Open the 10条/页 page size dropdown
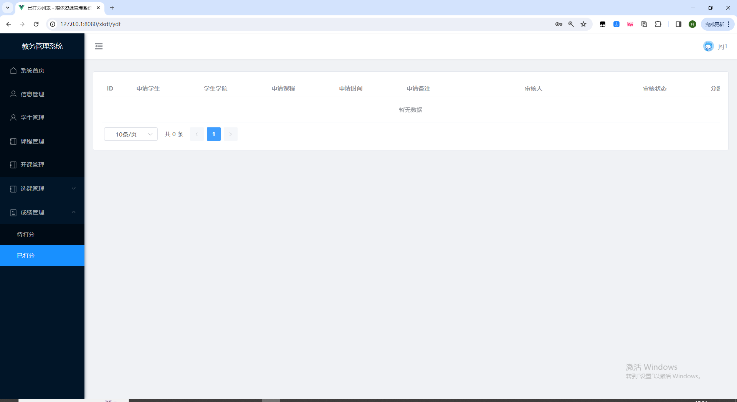 [131, 134]
